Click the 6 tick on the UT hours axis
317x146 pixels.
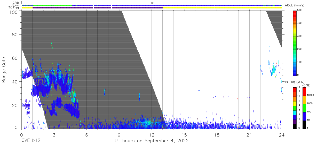pos(86,135)
